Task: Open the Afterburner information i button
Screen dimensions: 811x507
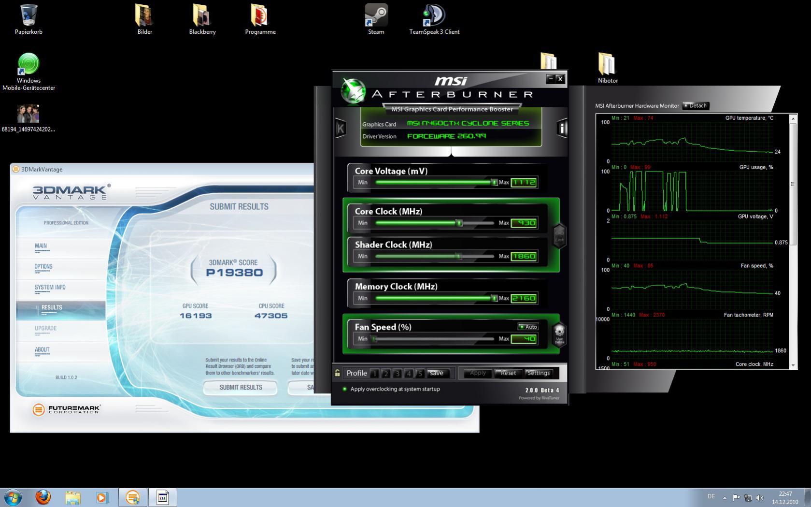Action: [x=562, y=128]
